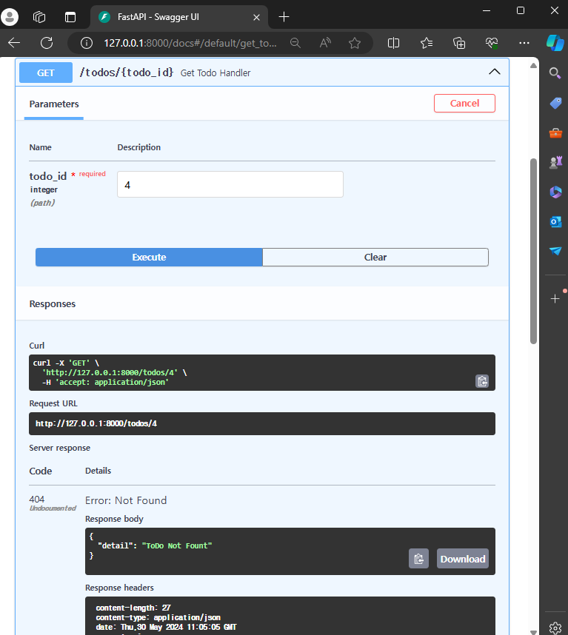Add a sidebar app with plus
The width and height of the screenshot is (568, 635).
point(555,299)
